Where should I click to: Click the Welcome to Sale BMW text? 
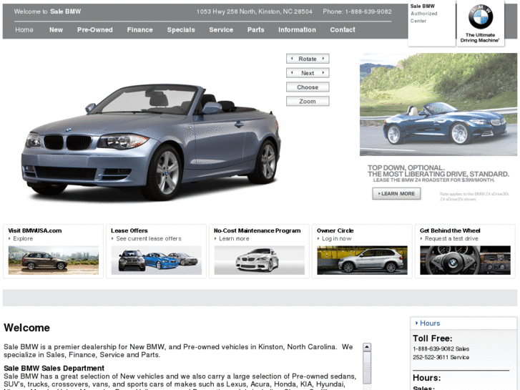click(47, 11)
